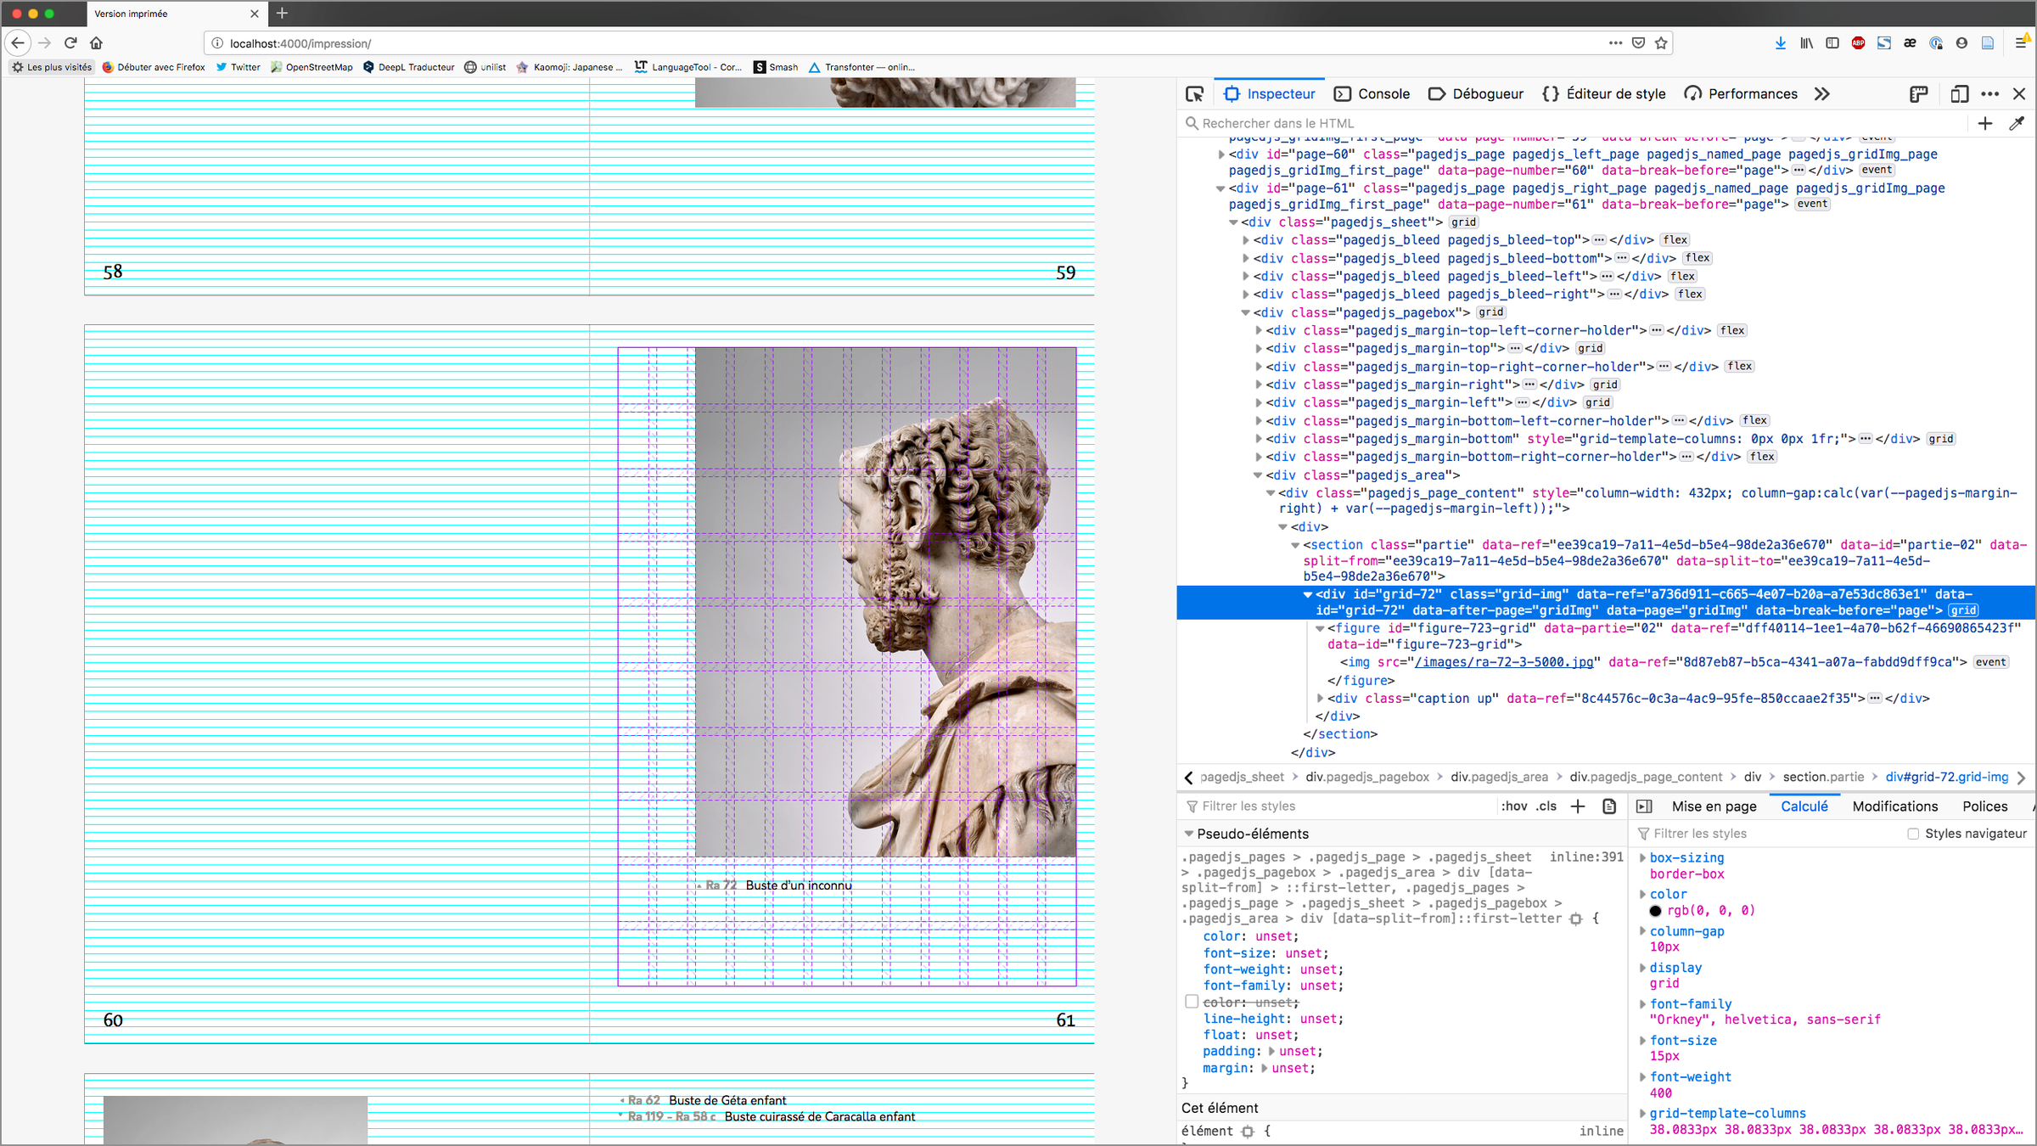This screenshot has height=1146, width=2037.
Task: Open devtools three-dot options menu
Action: [x=1989, y=94]
